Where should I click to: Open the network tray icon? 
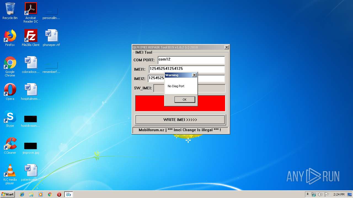tap(314, 194)
